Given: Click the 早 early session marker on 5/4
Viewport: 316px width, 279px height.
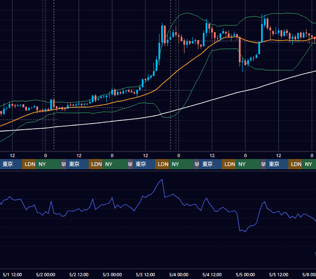Looking at the screenshot, I should point(197,164).
